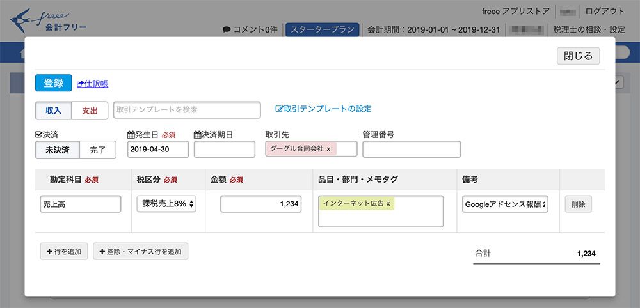Click the edit icon for 取引テンプレートの設定
640x308 pixels.
coord(279,109)
